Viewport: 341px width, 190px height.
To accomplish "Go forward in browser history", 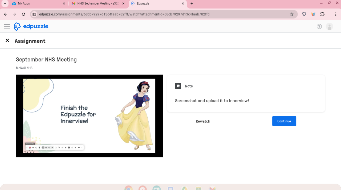I will [x=14, y=14].
